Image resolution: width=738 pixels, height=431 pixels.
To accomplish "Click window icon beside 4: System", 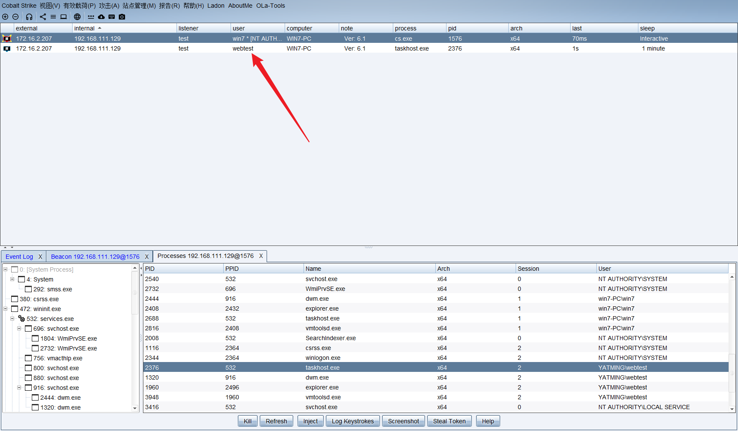I will click(21, 279).
